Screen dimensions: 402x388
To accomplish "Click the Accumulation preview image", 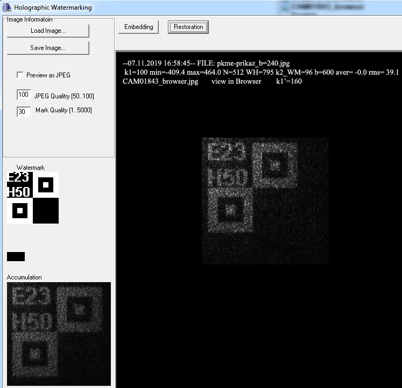I will [x=59, y=334].
